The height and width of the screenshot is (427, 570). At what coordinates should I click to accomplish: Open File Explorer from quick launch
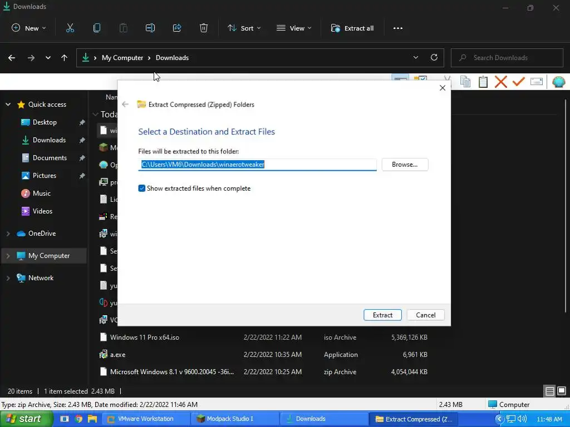[x=92, y=419]
